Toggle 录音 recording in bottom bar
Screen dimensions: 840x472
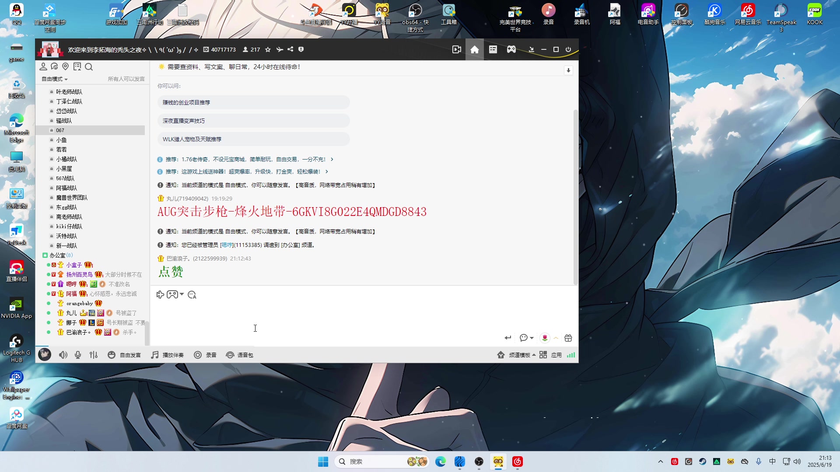click(x=205, y=355)
